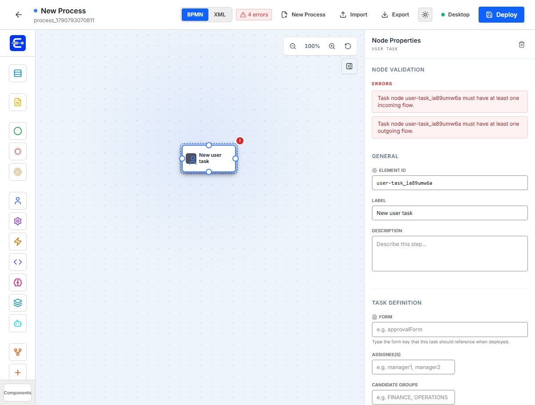This screenshot has width=535, height=405.
Task: Click the process_1790793070811 ID text
Action: point(64,20)
